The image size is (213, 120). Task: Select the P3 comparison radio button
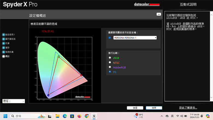[110, 72]
